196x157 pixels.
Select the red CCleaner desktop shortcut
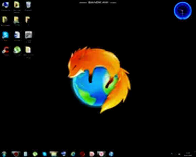6,50
